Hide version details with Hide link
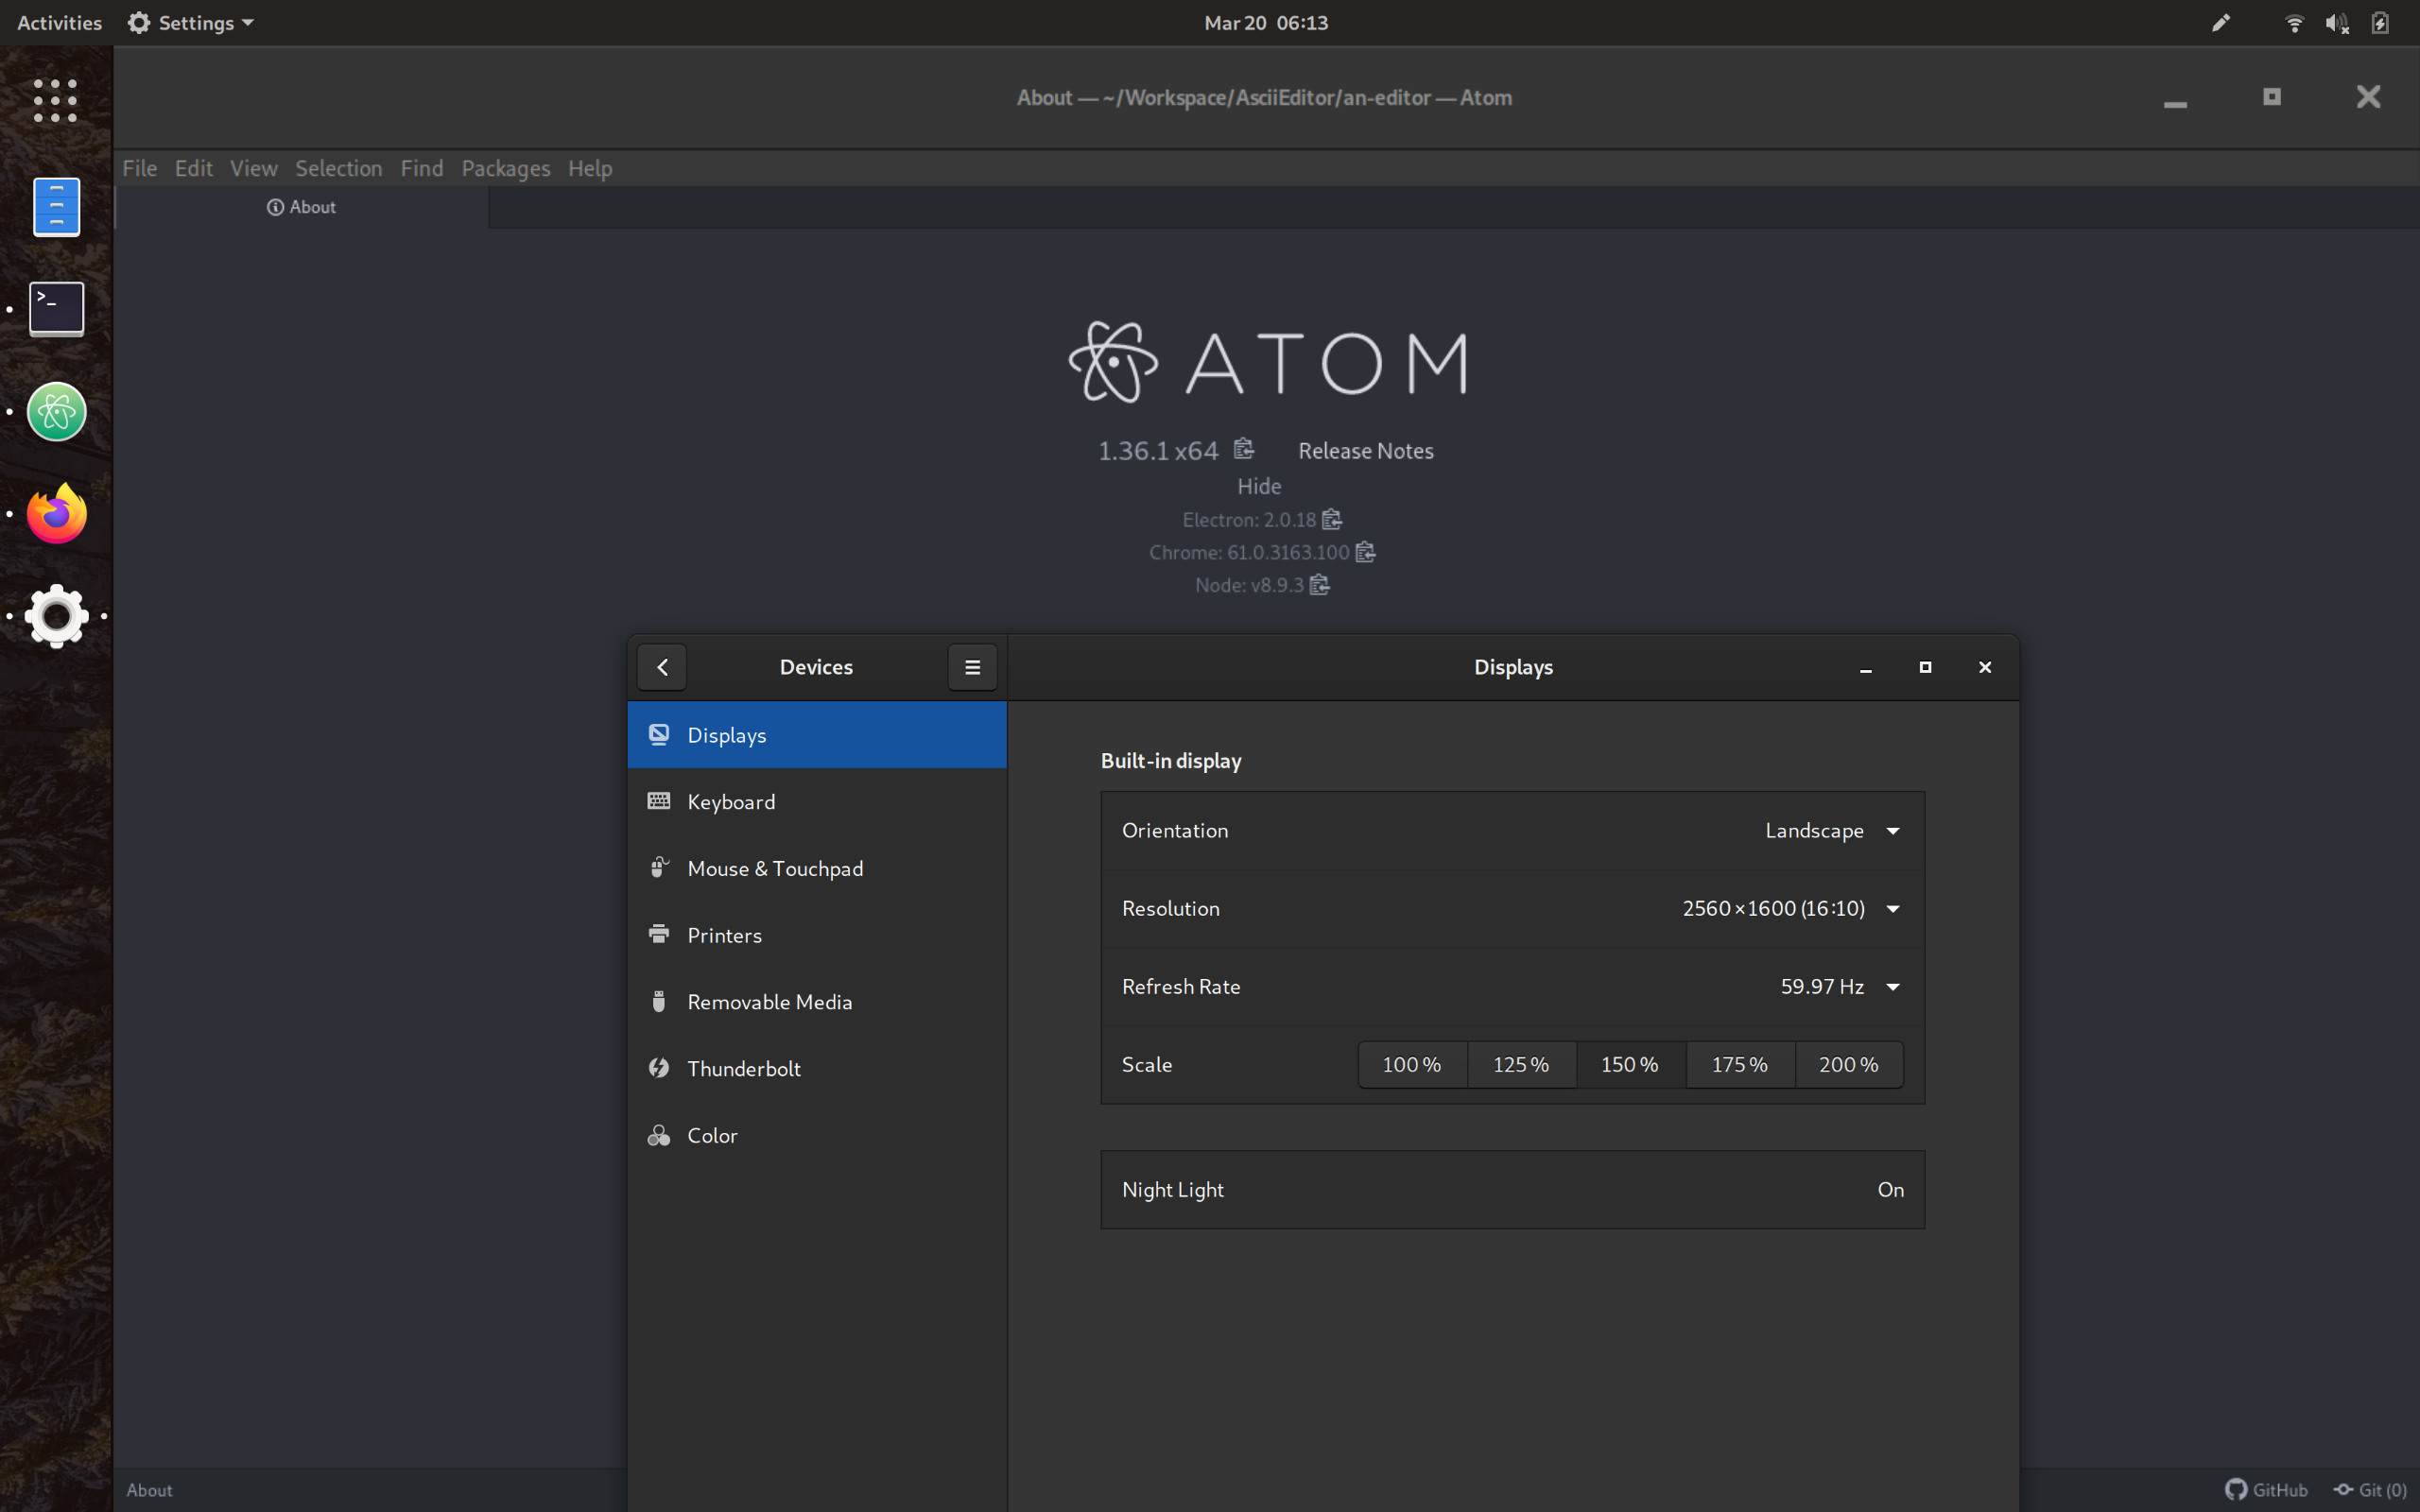 1258,486
